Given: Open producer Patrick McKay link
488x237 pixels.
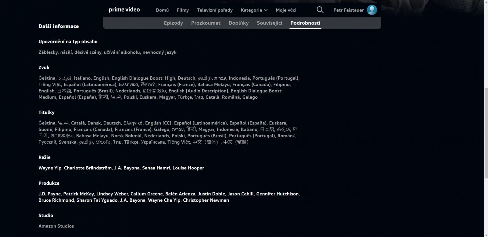Looking at the screenshot, I should (78, 194).
